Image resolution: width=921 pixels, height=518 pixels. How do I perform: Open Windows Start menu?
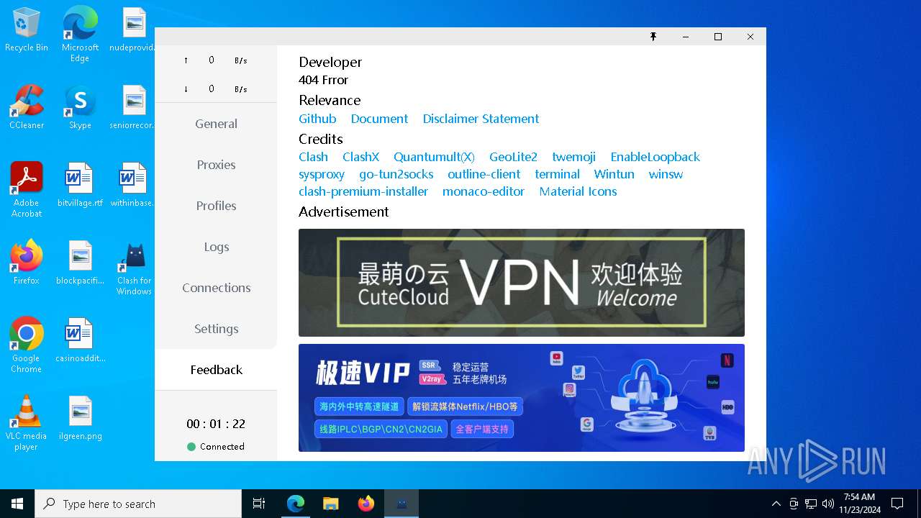[17, 504]
